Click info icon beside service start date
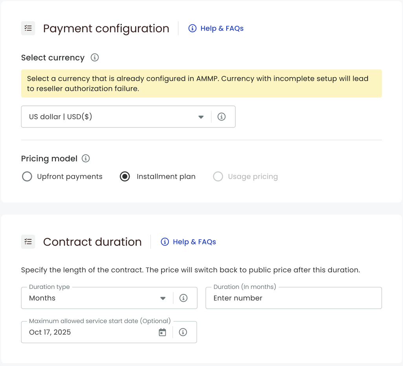The height and width of the screenshot is (366, 403). pyautogui.click(x=183, y=332)
